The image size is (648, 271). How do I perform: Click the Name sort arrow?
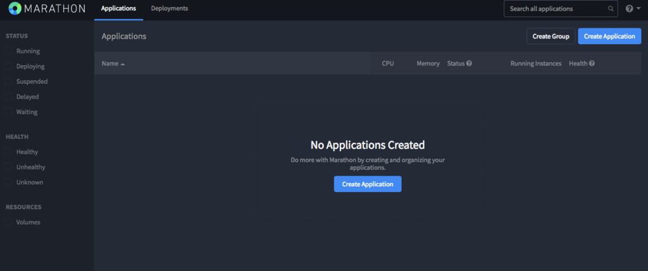123,64
